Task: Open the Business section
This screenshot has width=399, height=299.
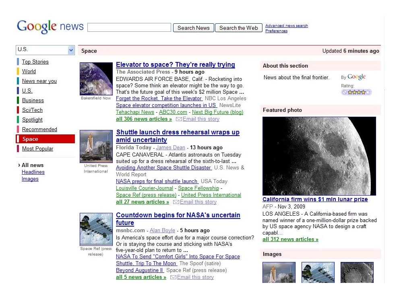Action: click(33, 101)
